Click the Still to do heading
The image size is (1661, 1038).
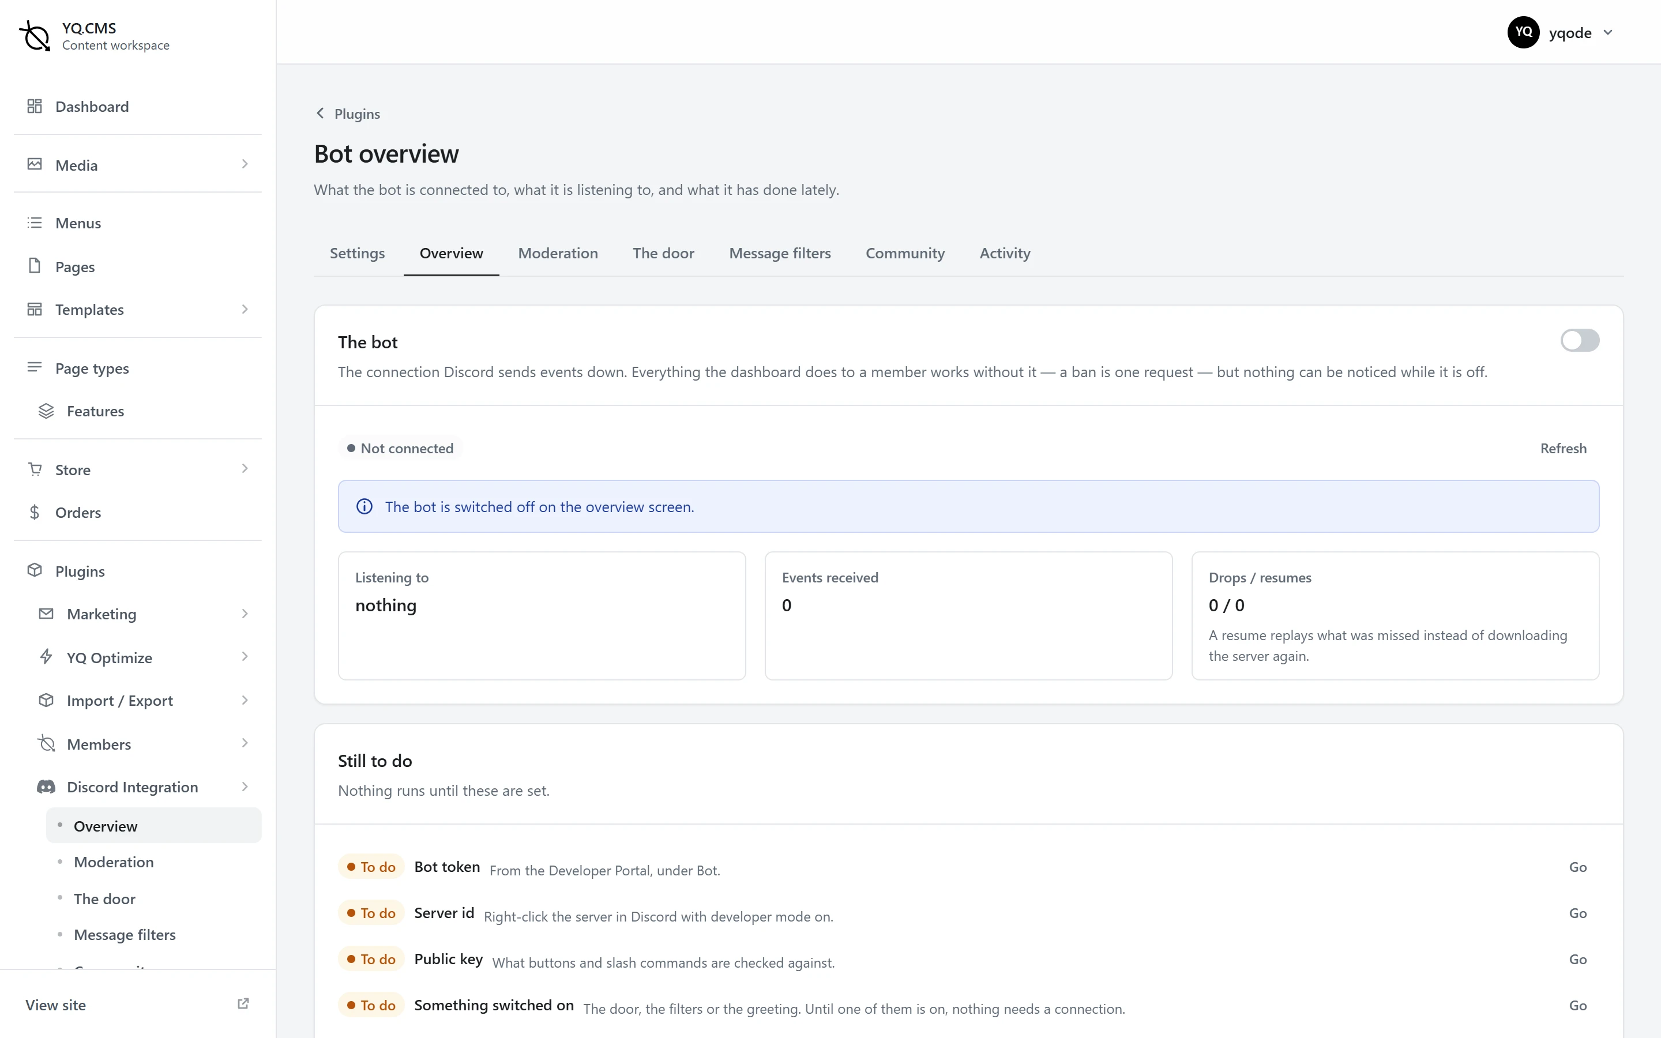tap(375, 761)
